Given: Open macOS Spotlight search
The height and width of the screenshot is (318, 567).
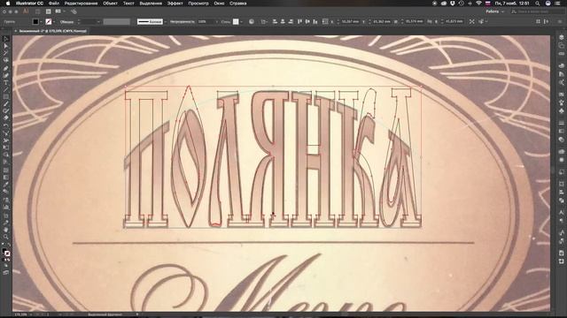Looking at the screenshot, I should click(x=538, y=4).
